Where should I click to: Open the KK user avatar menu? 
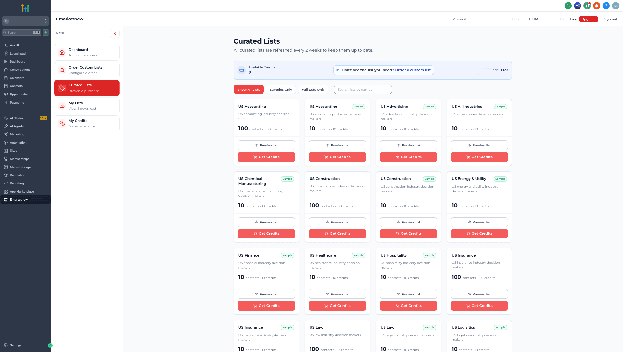pyautogui.click(x=616, y=6)
